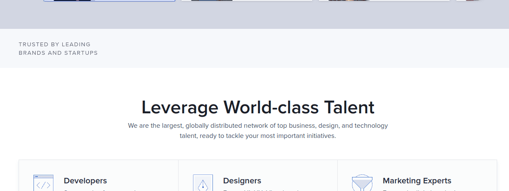Click 'Trusted by leading brands and startups' text
The height and width of the screenshot is (191, 509).
click(58, 48)
